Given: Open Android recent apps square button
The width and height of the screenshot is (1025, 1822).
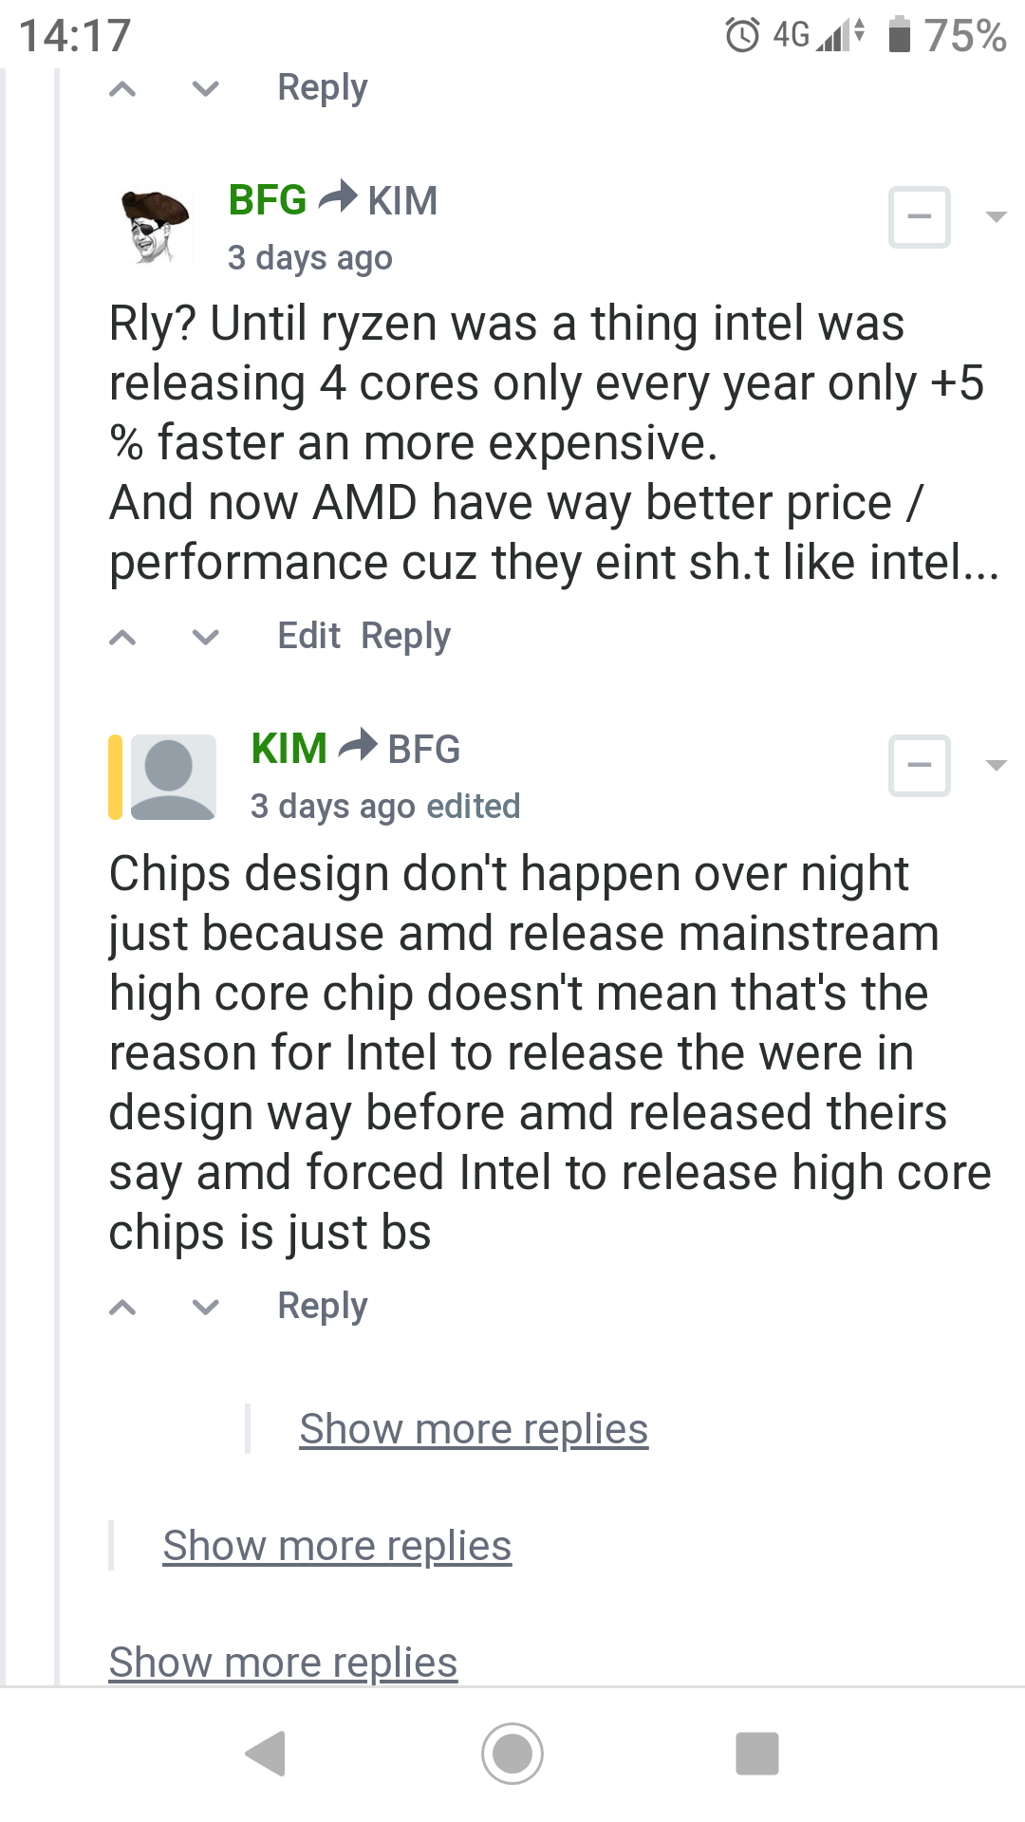Looking at the screenshot, I should pos(756,1753).
